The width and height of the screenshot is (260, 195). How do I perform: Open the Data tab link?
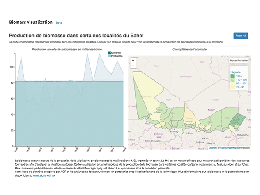pos(59,23)
